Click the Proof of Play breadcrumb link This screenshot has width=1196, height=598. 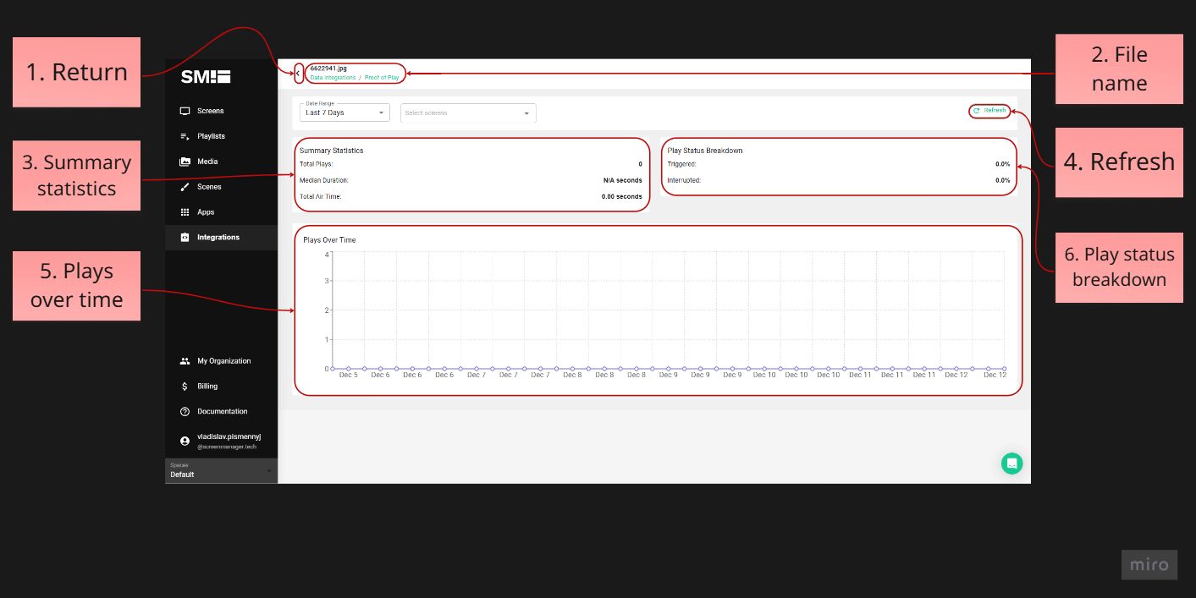click(x=382, y=78)
